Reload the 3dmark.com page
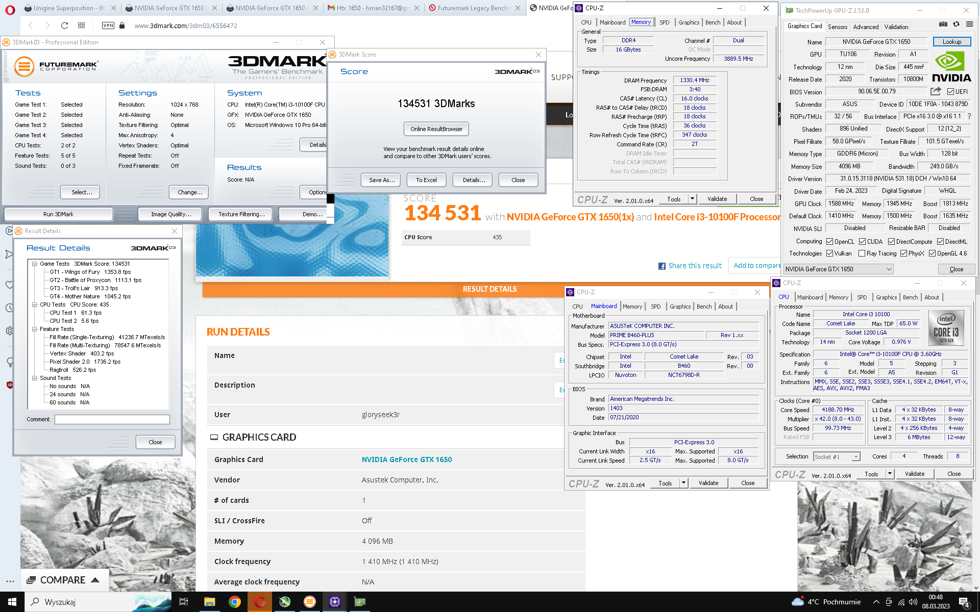 [64, 25]
